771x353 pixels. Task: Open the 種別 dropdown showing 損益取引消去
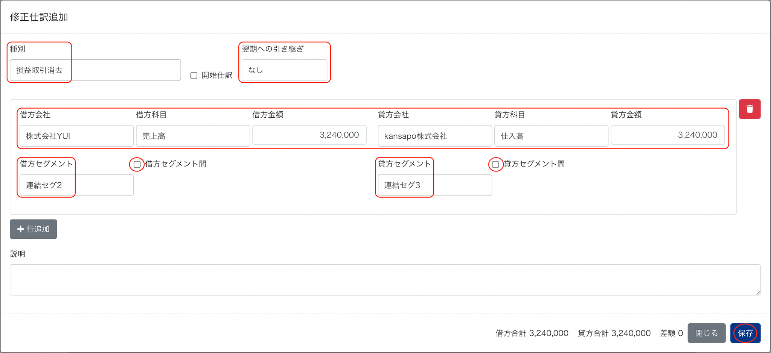[x=95, y=70]
